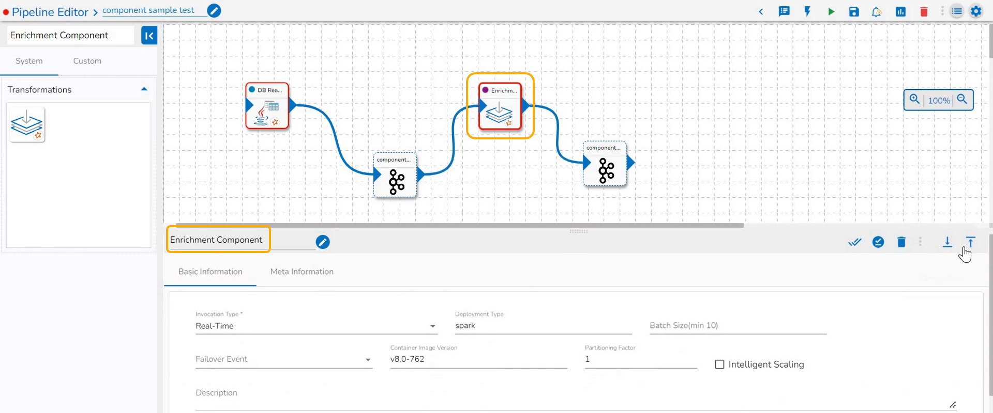The width and height of the screenshot is (993, 413).
Task: Edit the component name with the blue pencil
Action: [323, 242]
